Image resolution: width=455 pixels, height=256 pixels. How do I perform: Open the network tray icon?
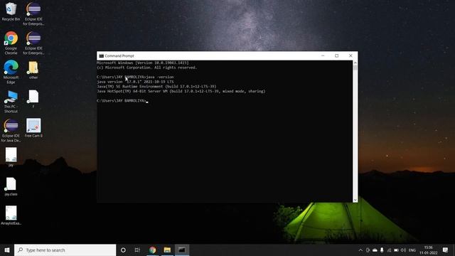click(x=389, y=250)
